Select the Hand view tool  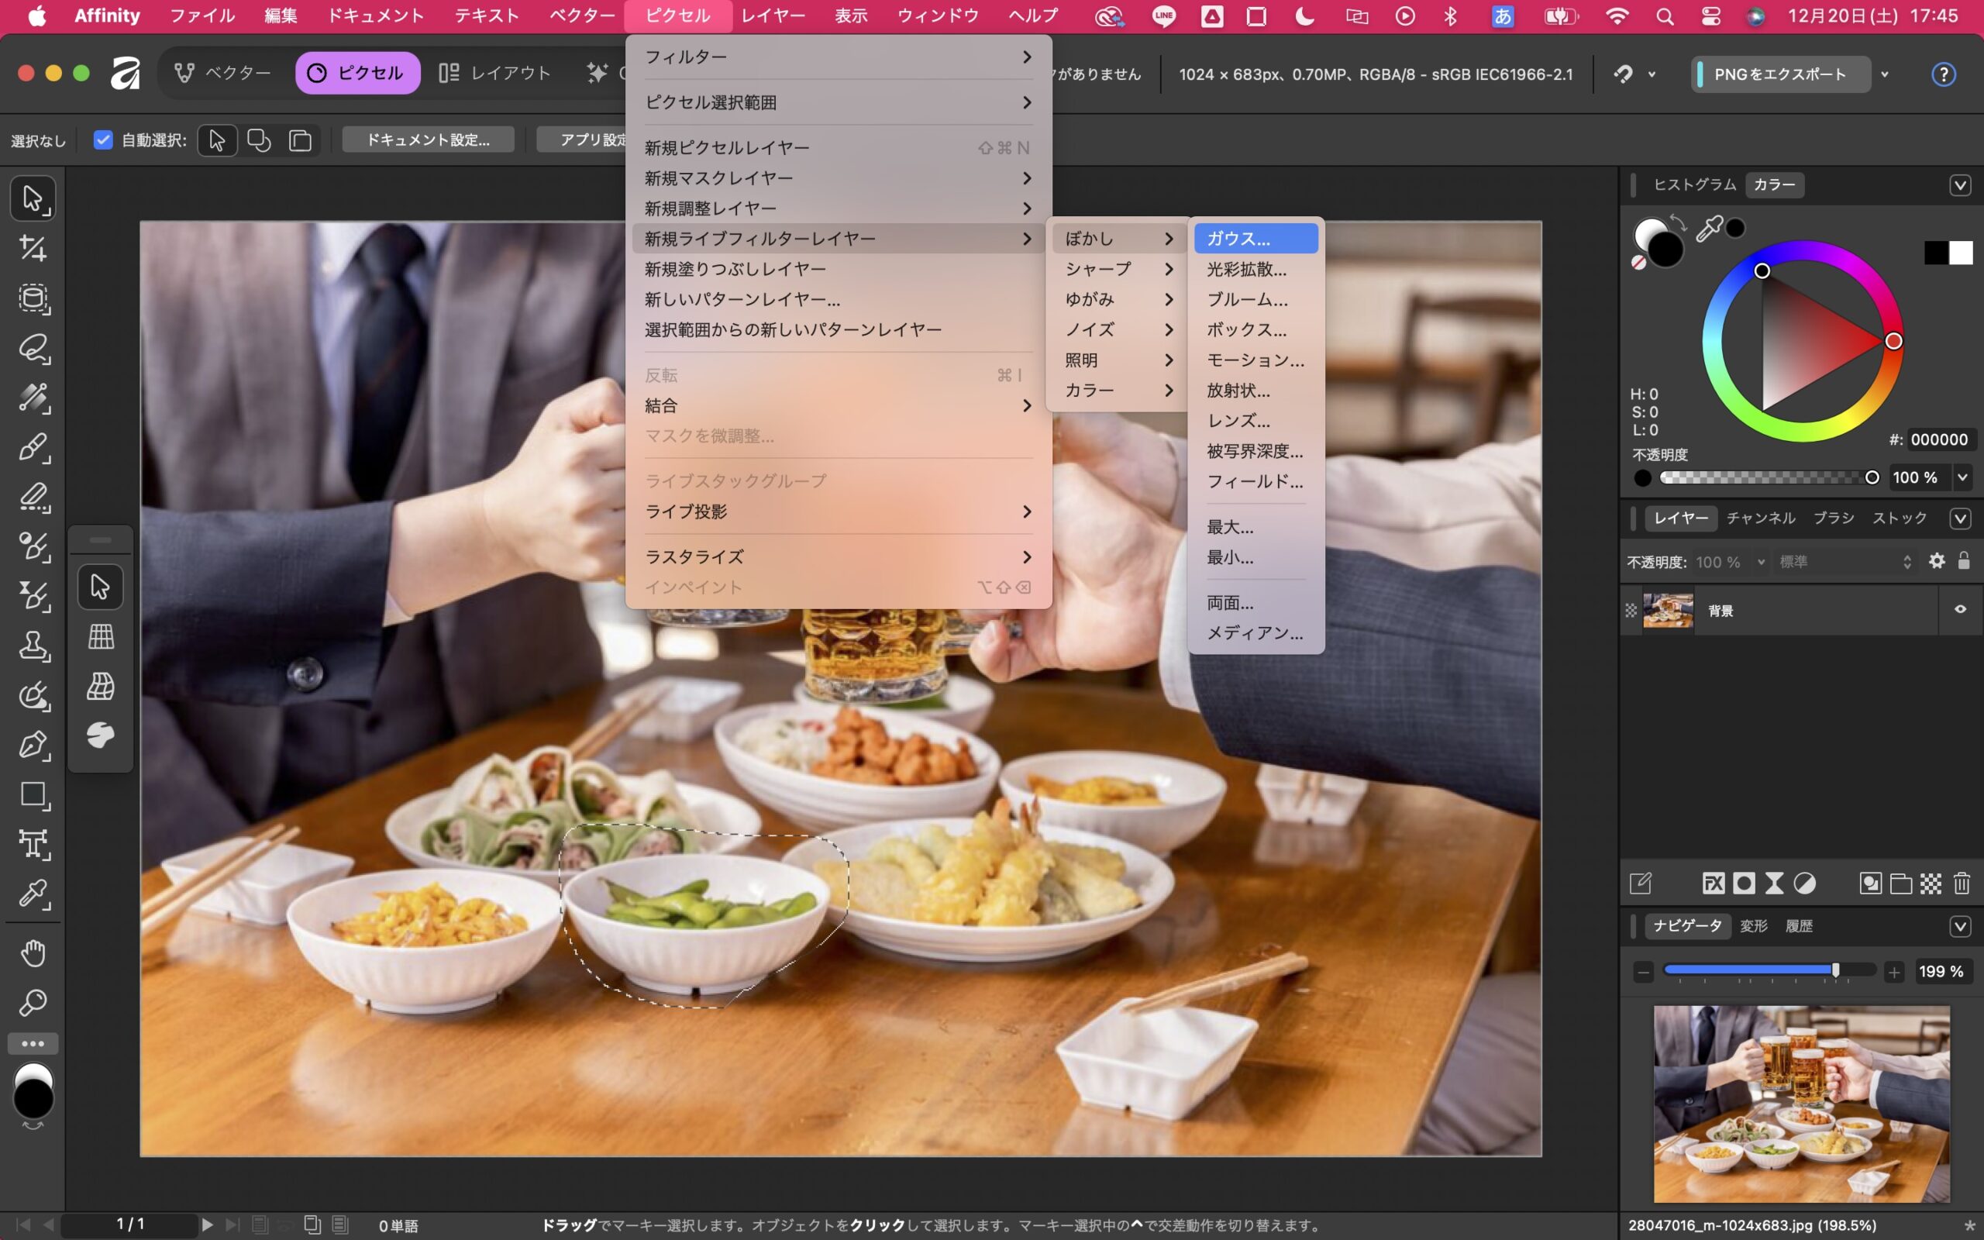pyautogui.click(x=33, y=953)
